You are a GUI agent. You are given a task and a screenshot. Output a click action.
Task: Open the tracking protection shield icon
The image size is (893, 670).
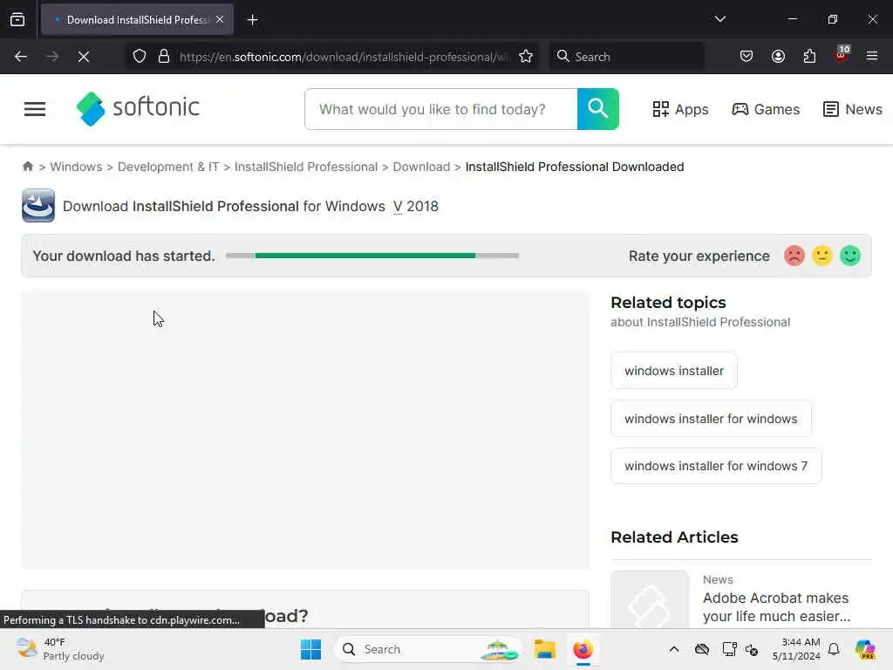pos(140,57)
